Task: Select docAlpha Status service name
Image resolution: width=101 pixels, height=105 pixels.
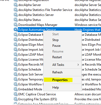Action: coord(30,20)
